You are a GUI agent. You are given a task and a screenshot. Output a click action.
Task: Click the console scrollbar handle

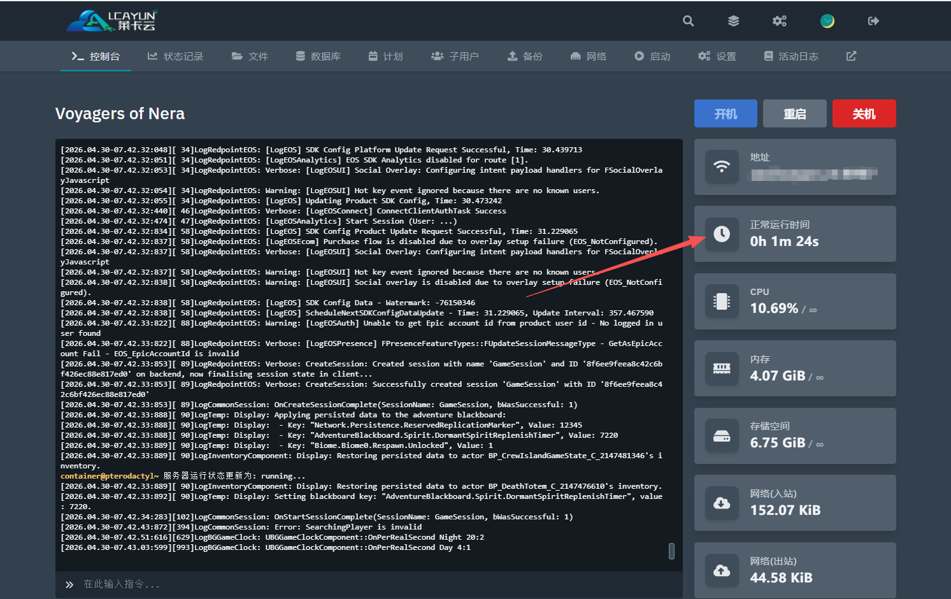point(671,551)
